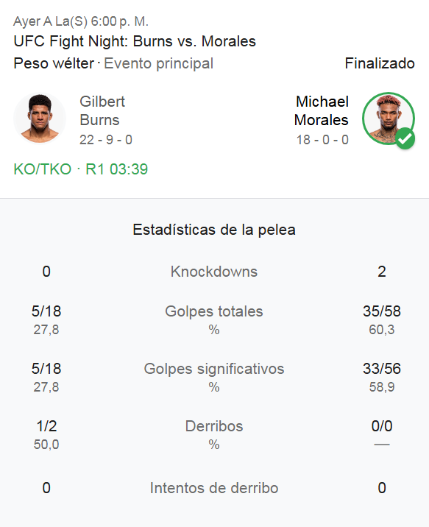
Task: Click the Golpes totales stat label
Action: coord(214,311)
